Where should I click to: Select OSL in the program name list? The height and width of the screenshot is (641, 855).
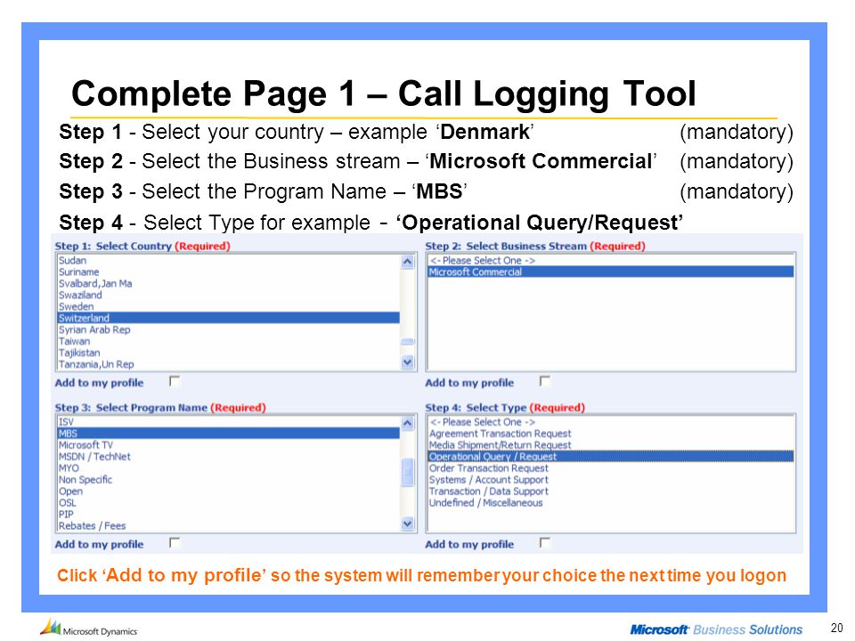(x=229, y=502)
